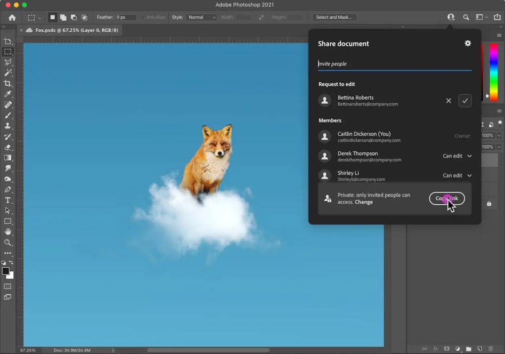505x354 pixels.
Task: Select the Hand tool
Action: click(8, 232)
